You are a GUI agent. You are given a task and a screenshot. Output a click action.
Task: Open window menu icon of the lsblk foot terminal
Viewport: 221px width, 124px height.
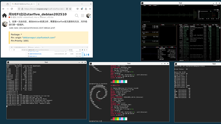pyautogui.click(x=8, y=62)
